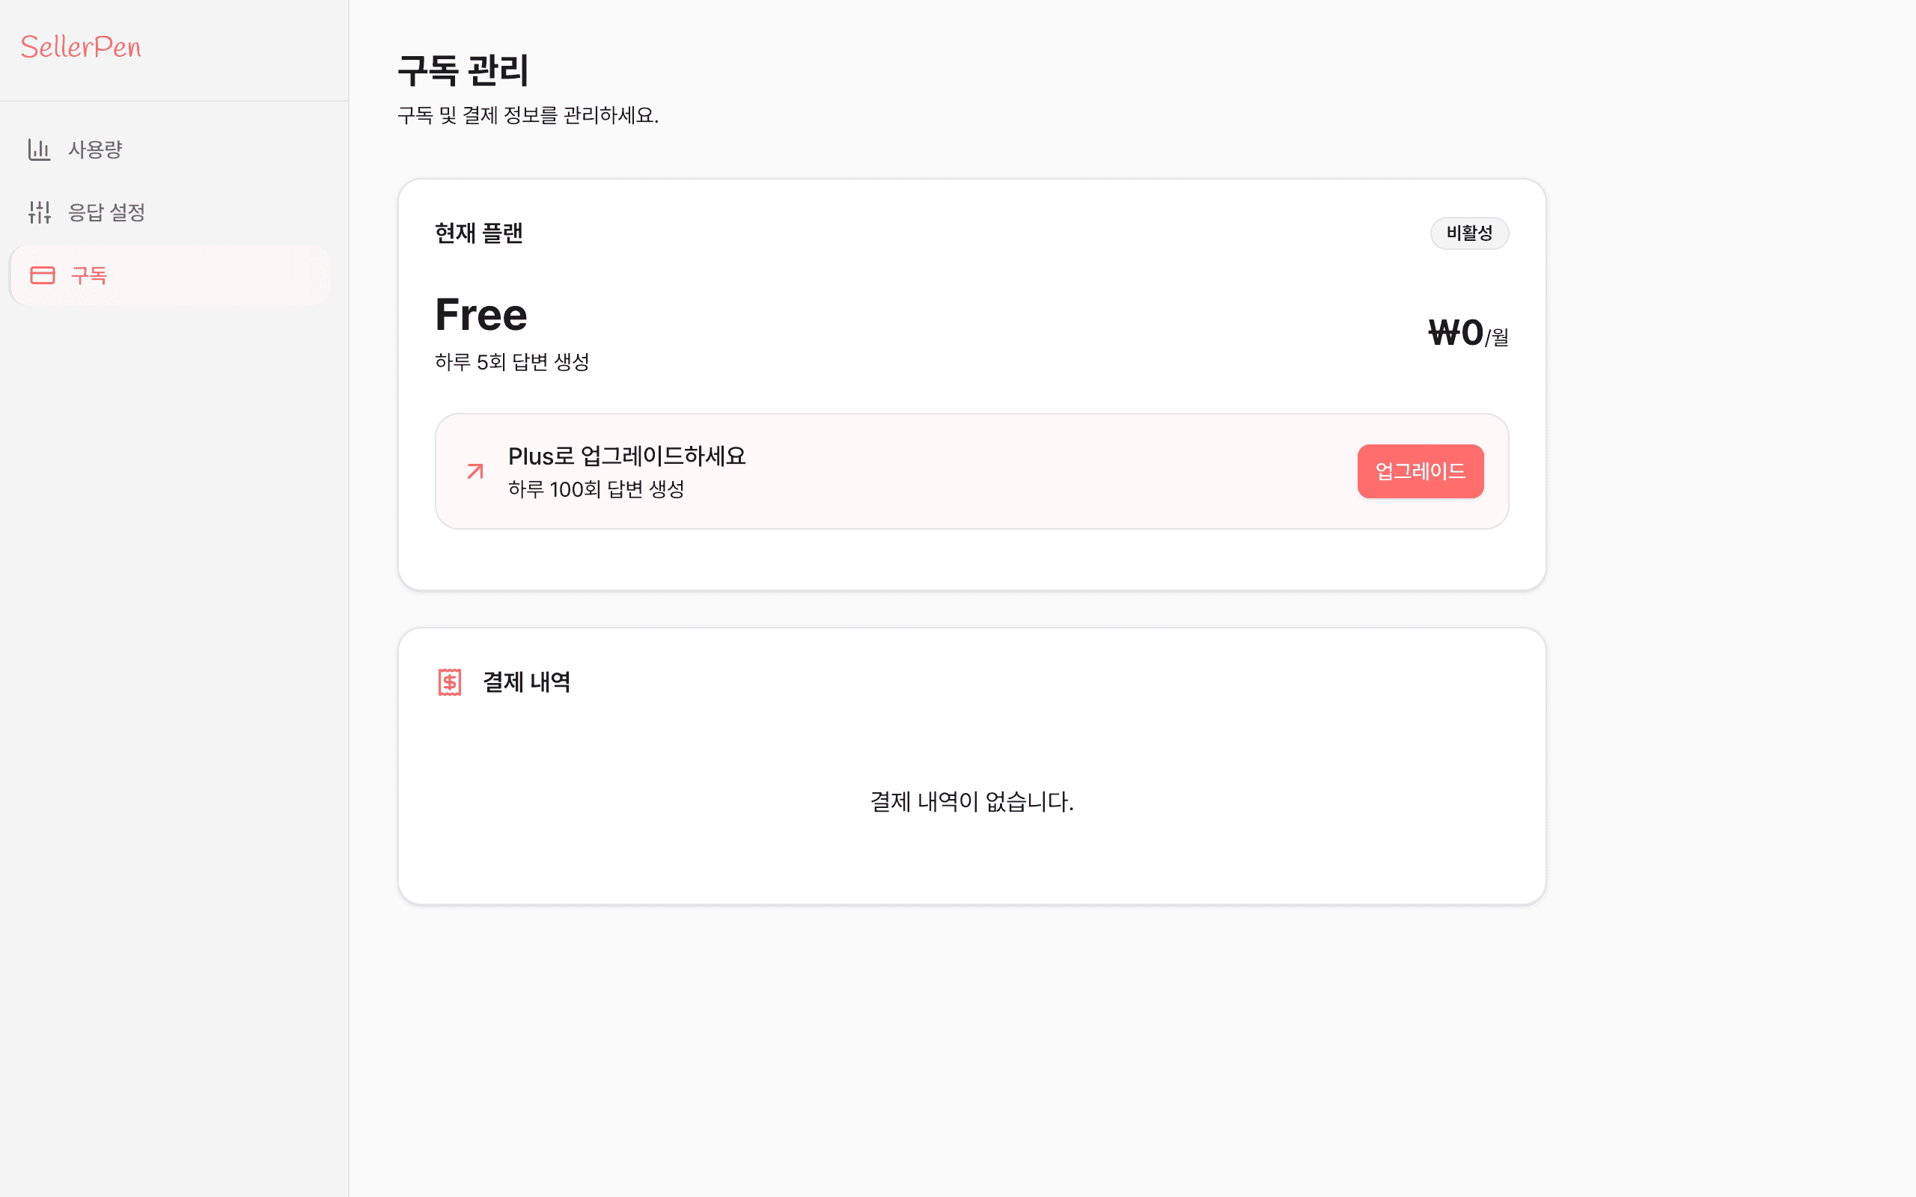Click the 결제 내역 section title
The height and width of the screenshot is (1197, 1916).
pyautogui.click(x=528, y=682)
